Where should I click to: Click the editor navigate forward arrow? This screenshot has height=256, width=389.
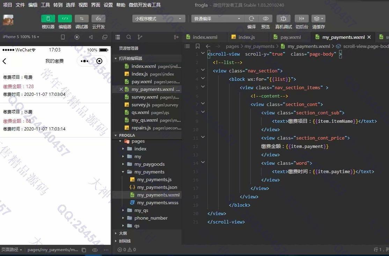tap(218, 46)
